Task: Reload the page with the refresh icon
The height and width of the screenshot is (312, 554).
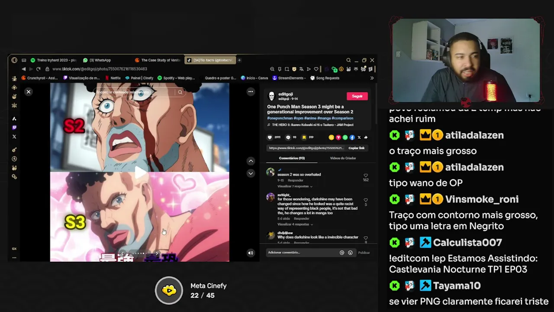Action: click(39, 69)
